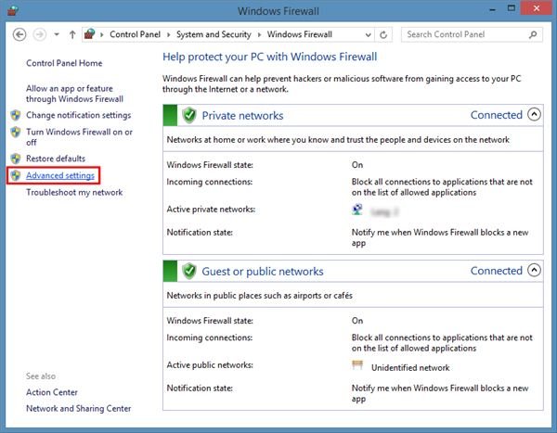557x433 pixels.
Task: Click the Windows Firewall title bar icon
Action: (13, 10)
